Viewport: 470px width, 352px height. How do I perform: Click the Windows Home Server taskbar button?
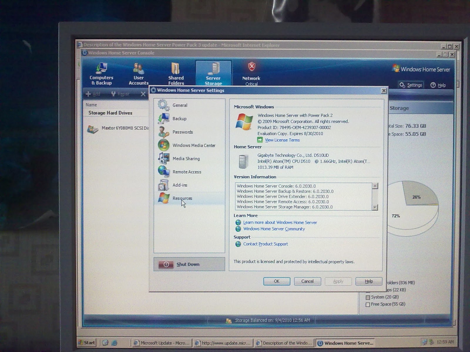tap(345, 343)
